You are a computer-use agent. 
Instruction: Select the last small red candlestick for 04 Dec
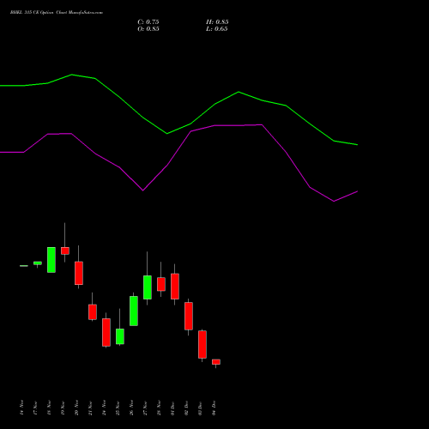point(216,362)
